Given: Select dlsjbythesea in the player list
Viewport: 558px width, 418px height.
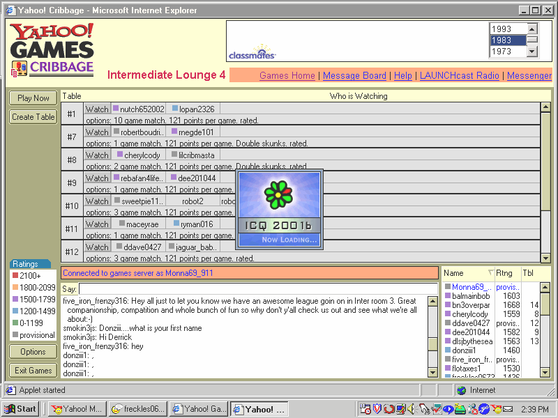Looking at the screenshot, I should (472, 341).
